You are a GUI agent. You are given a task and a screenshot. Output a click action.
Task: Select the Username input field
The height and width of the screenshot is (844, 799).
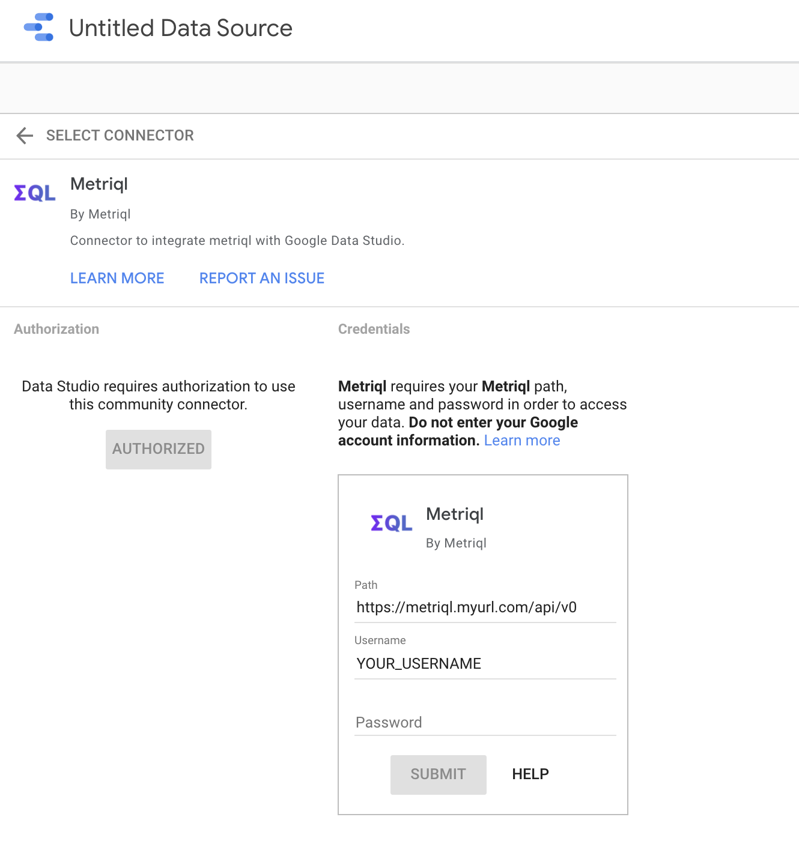point(484,663)
